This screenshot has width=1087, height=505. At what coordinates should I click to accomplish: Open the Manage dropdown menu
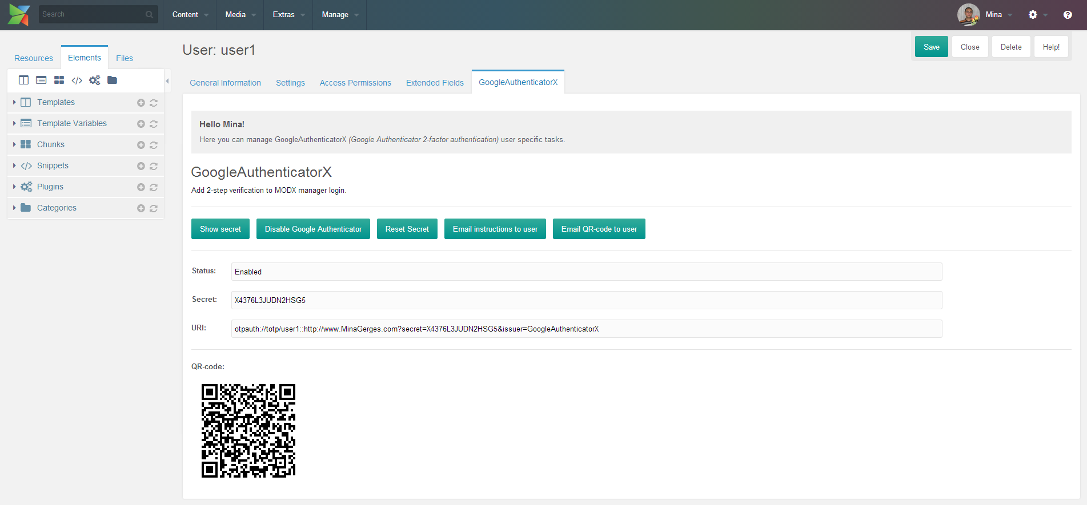pos(340,15)
